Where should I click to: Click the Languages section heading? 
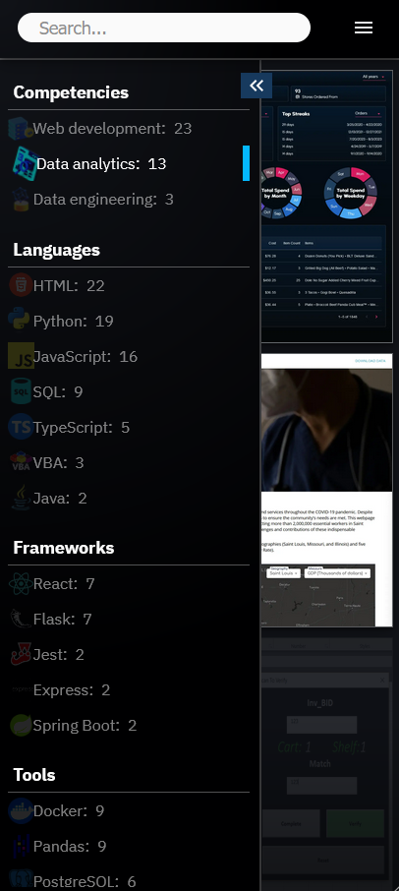coord(57,250)
